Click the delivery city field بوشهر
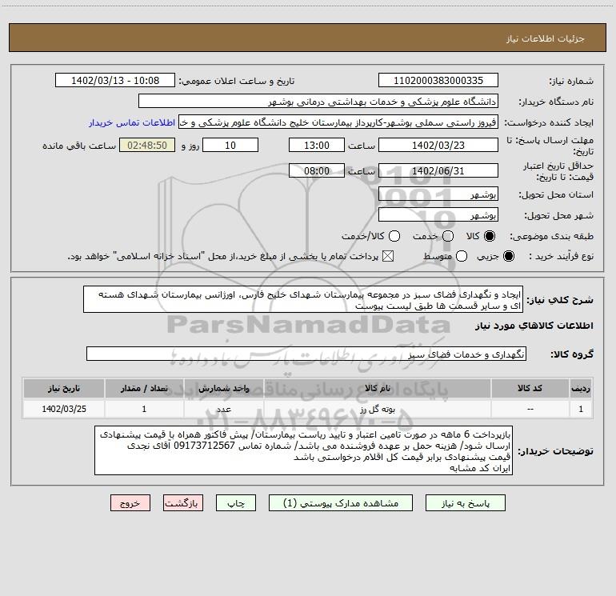 (x=438, y=215)
